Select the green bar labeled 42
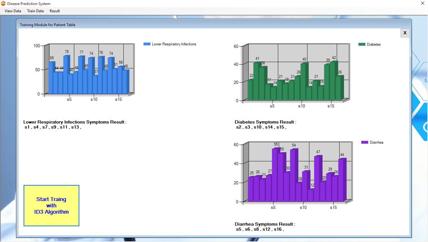This screenshot has height=242, width=428. pos(332,81)
